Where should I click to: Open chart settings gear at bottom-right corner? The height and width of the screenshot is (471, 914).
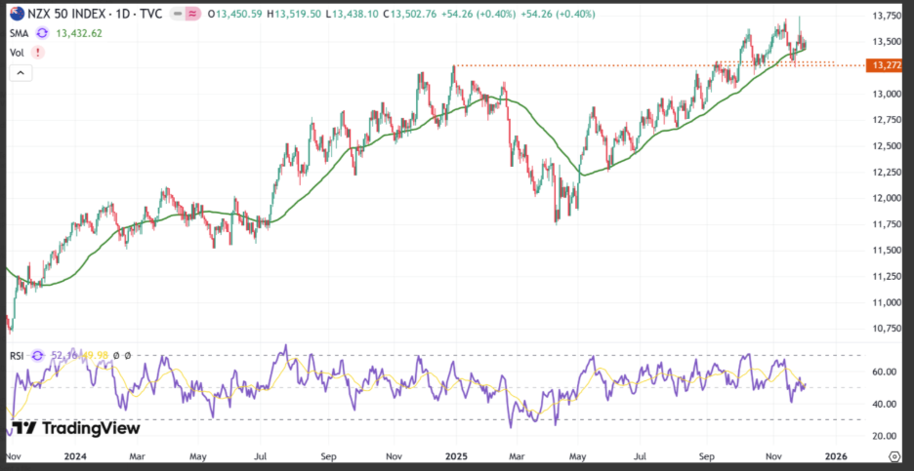897,455
